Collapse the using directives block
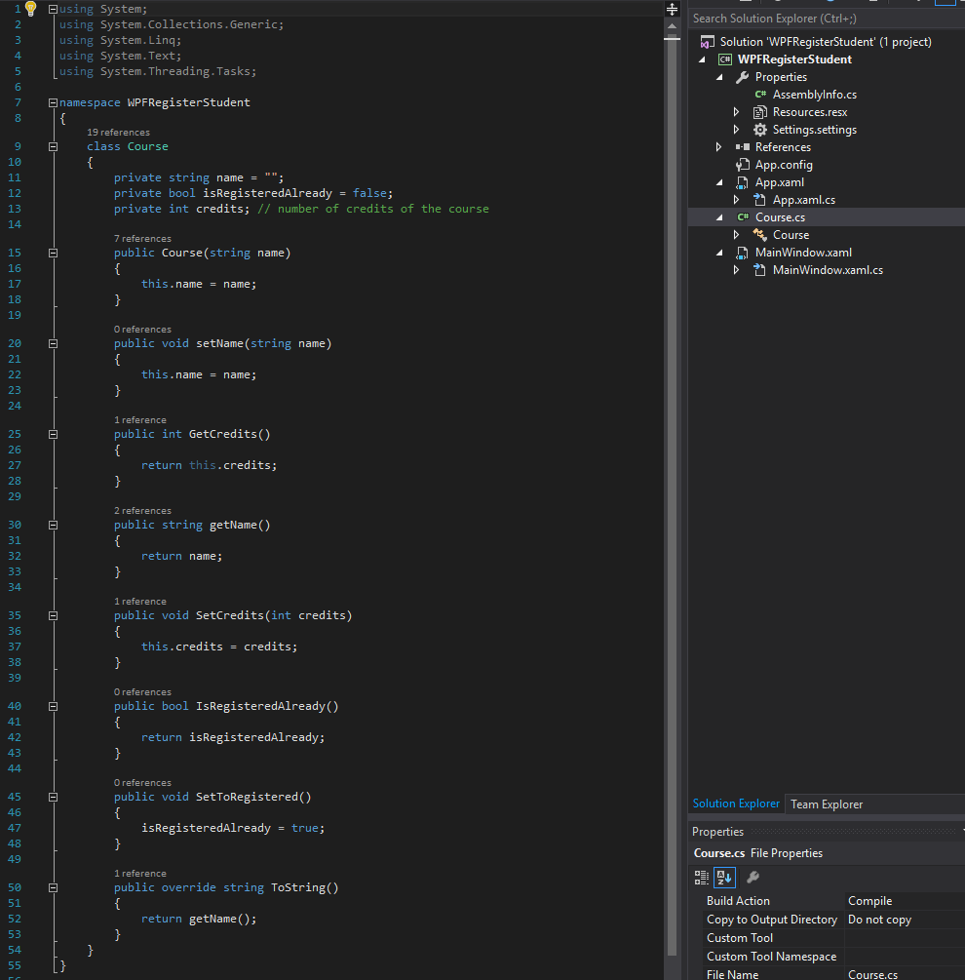 [53, 10]
